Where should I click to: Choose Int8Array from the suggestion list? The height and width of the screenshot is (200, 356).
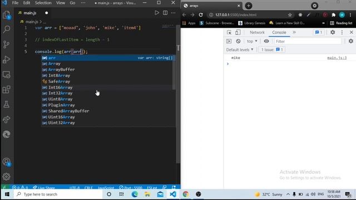click(x=107, y=76)
